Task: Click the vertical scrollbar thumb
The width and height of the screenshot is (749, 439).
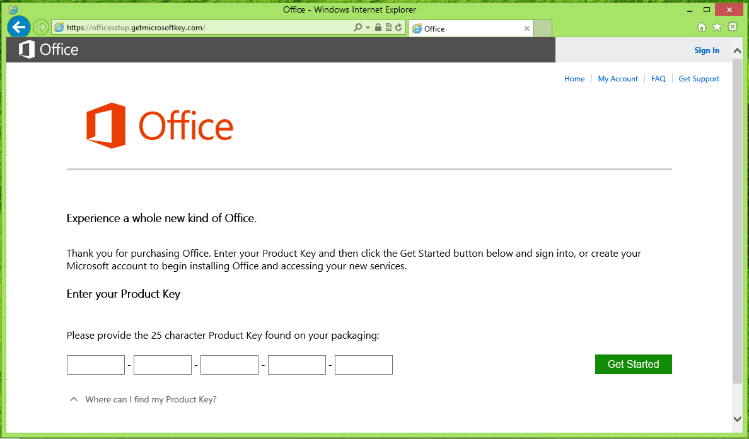Action: [x=737, y=221]
